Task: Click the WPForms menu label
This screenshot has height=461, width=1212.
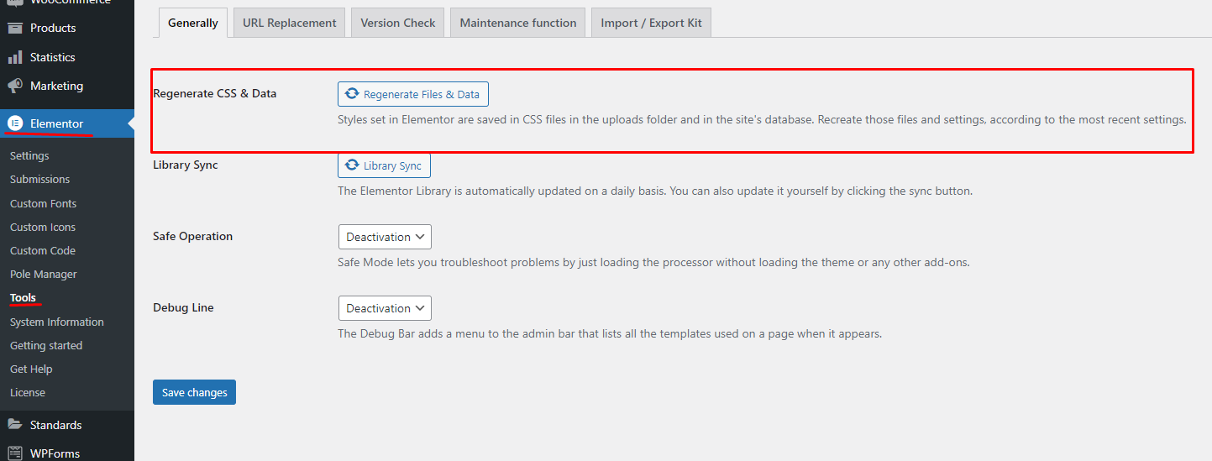Action: pos(55,453)
